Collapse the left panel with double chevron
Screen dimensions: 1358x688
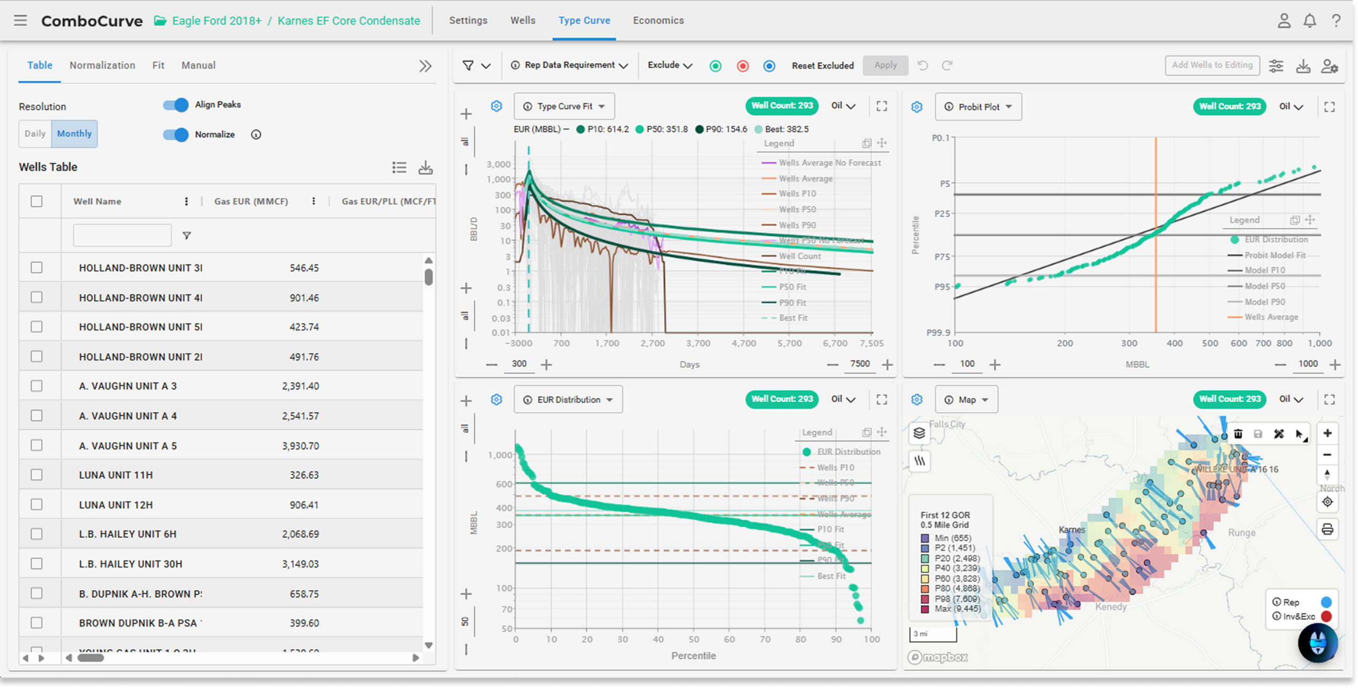pos(425,66)
